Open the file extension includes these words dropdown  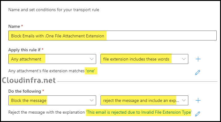tap(144, 59)
